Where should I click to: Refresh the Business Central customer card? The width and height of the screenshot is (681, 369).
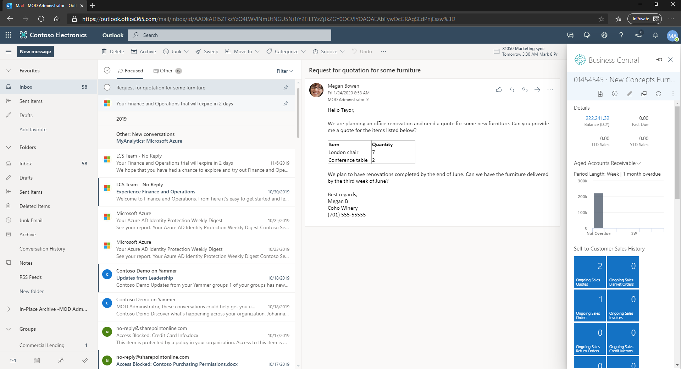pos(658,94)
